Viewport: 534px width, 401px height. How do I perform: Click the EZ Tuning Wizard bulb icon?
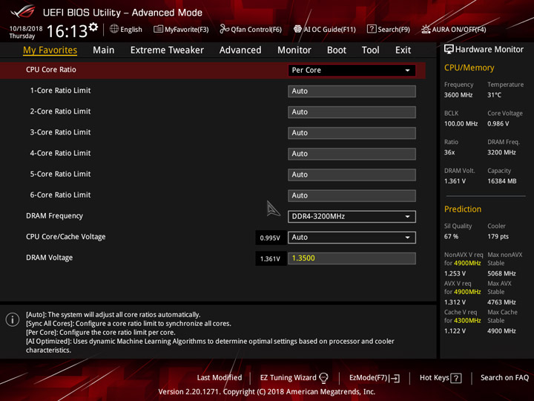coord(323,378)
